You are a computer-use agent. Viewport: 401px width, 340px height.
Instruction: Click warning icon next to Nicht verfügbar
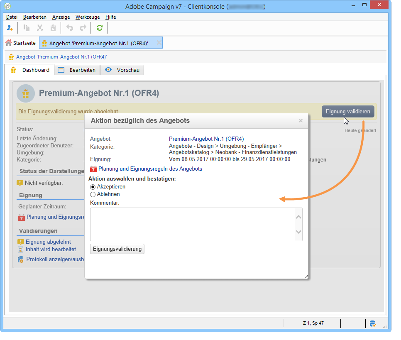tap(20, 183)
